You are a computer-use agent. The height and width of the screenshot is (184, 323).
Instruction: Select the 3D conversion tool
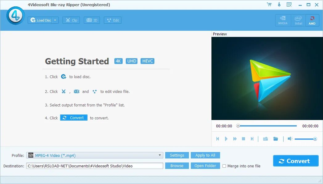[92, 20]
